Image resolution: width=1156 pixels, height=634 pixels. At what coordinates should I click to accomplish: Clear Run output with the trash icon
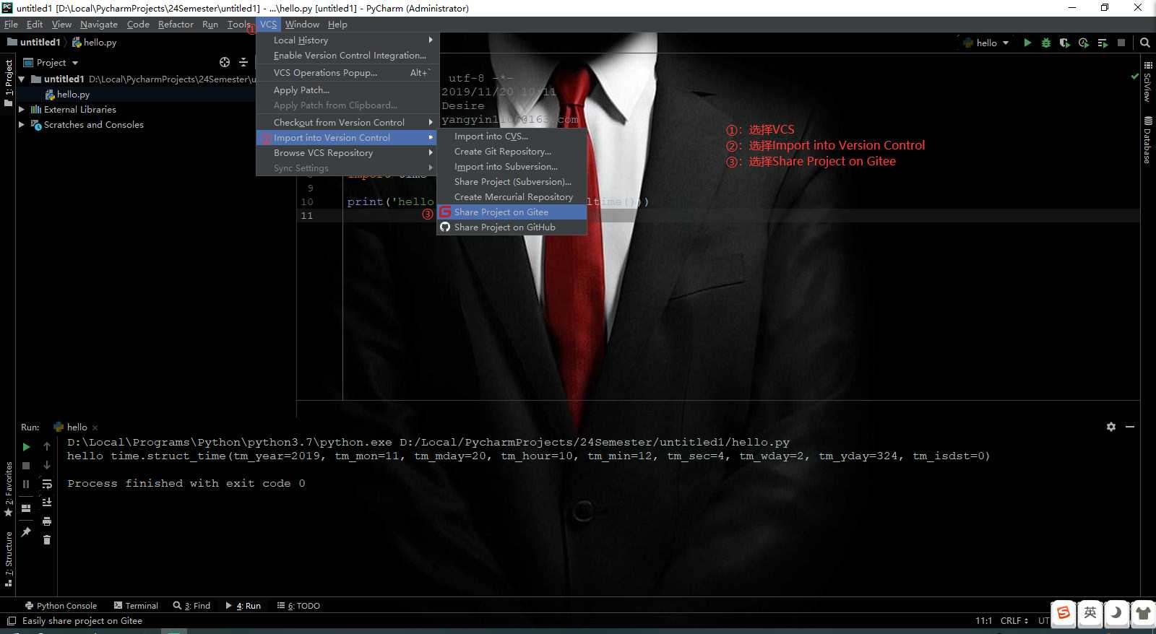pyautogui.click(x=47, y=540)
